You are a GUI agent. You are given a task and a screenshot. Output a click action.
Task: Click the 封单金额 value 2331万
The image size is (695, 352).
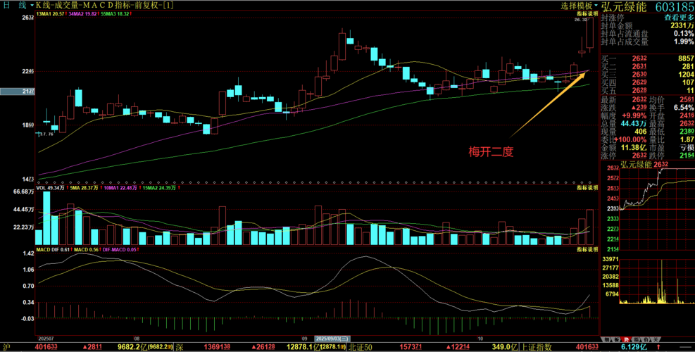[x=682, y=26]
